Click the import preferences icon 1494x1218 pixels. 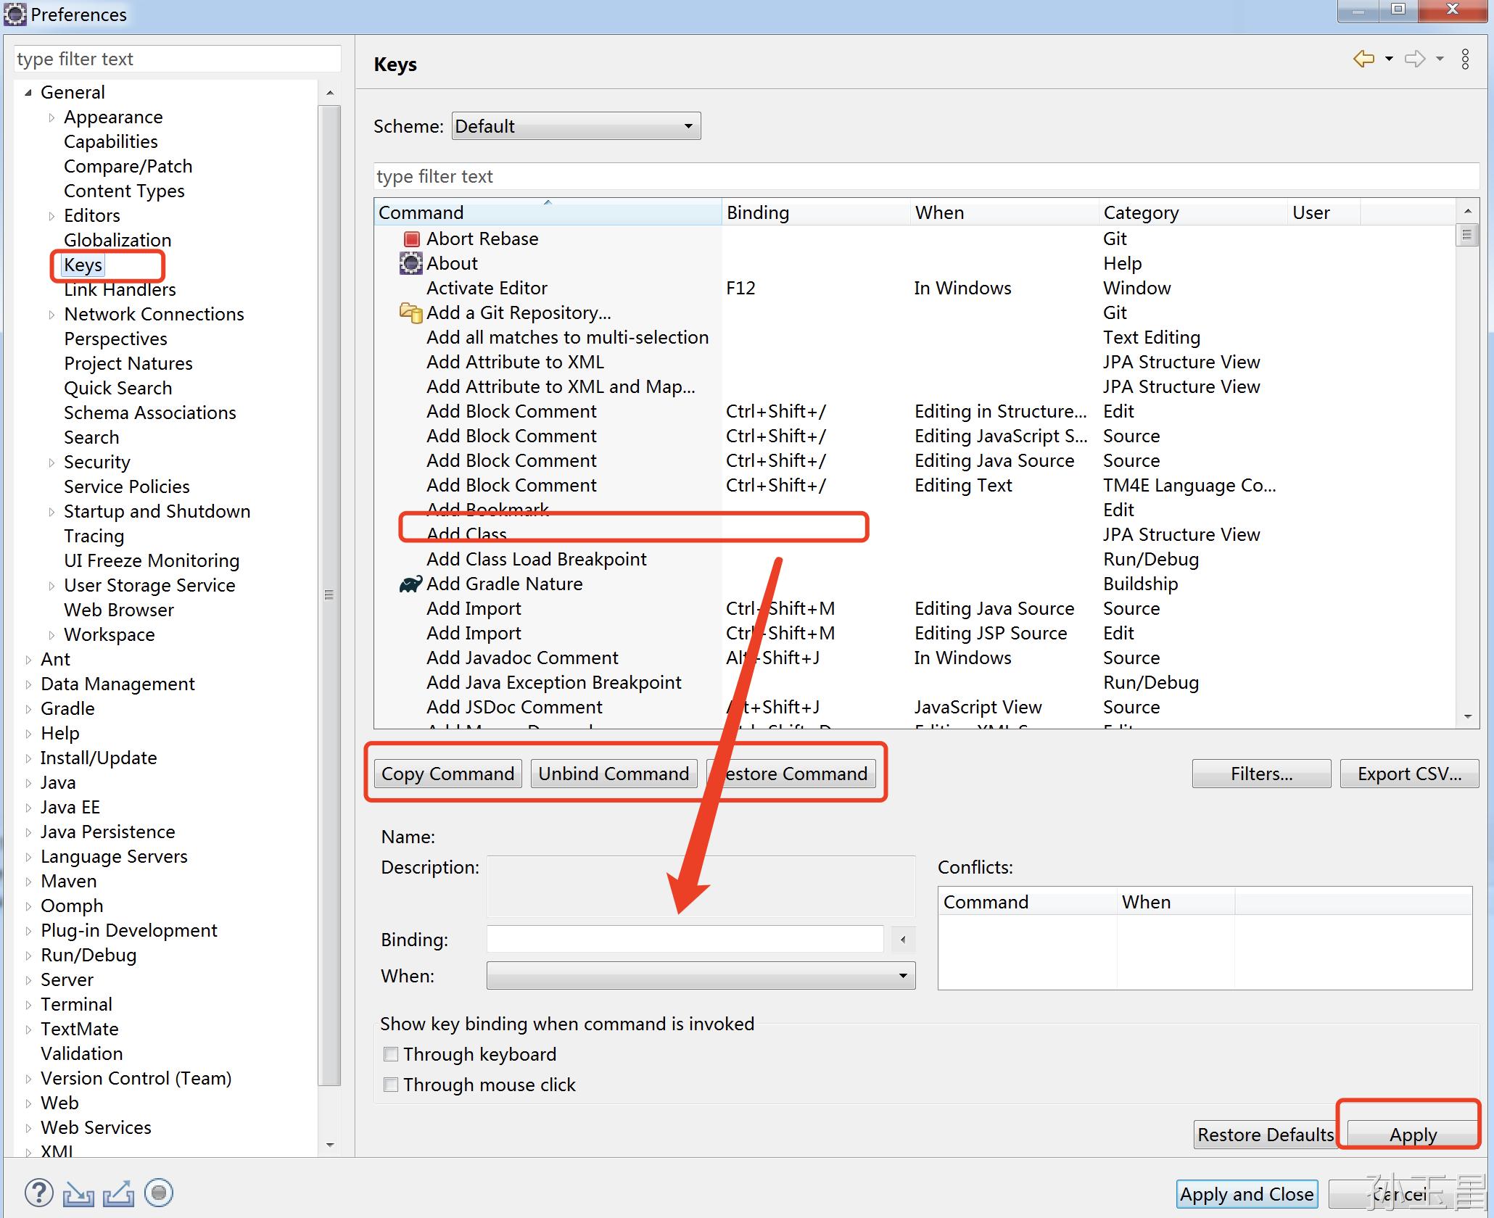click(78, 1193)
